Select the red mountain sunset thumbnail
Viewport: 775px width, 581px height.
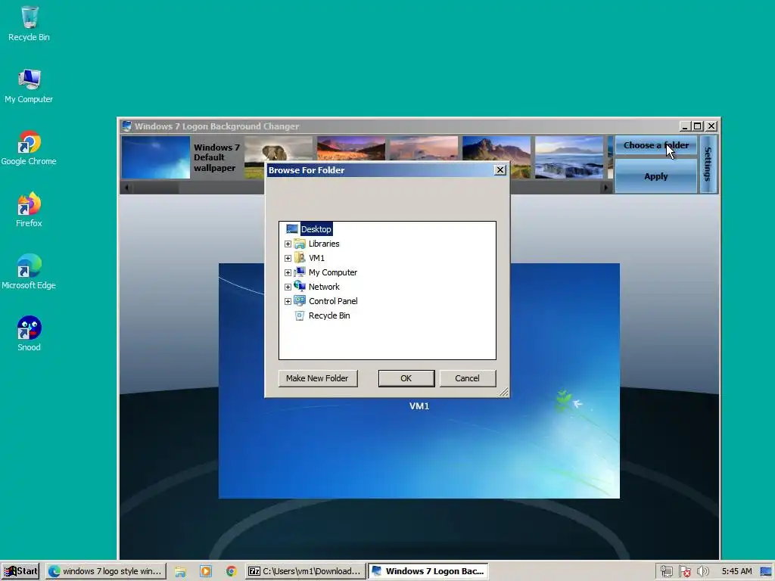pos(351,148)
